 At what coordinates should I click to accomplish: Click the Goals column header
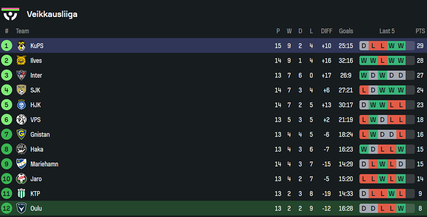pos(346,31)
